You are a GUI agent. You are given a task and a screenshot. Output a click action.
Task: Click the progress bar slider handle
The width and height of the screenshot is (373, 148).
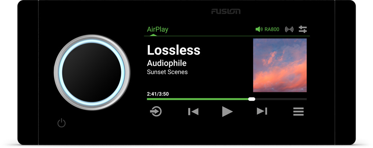[252, 99]
